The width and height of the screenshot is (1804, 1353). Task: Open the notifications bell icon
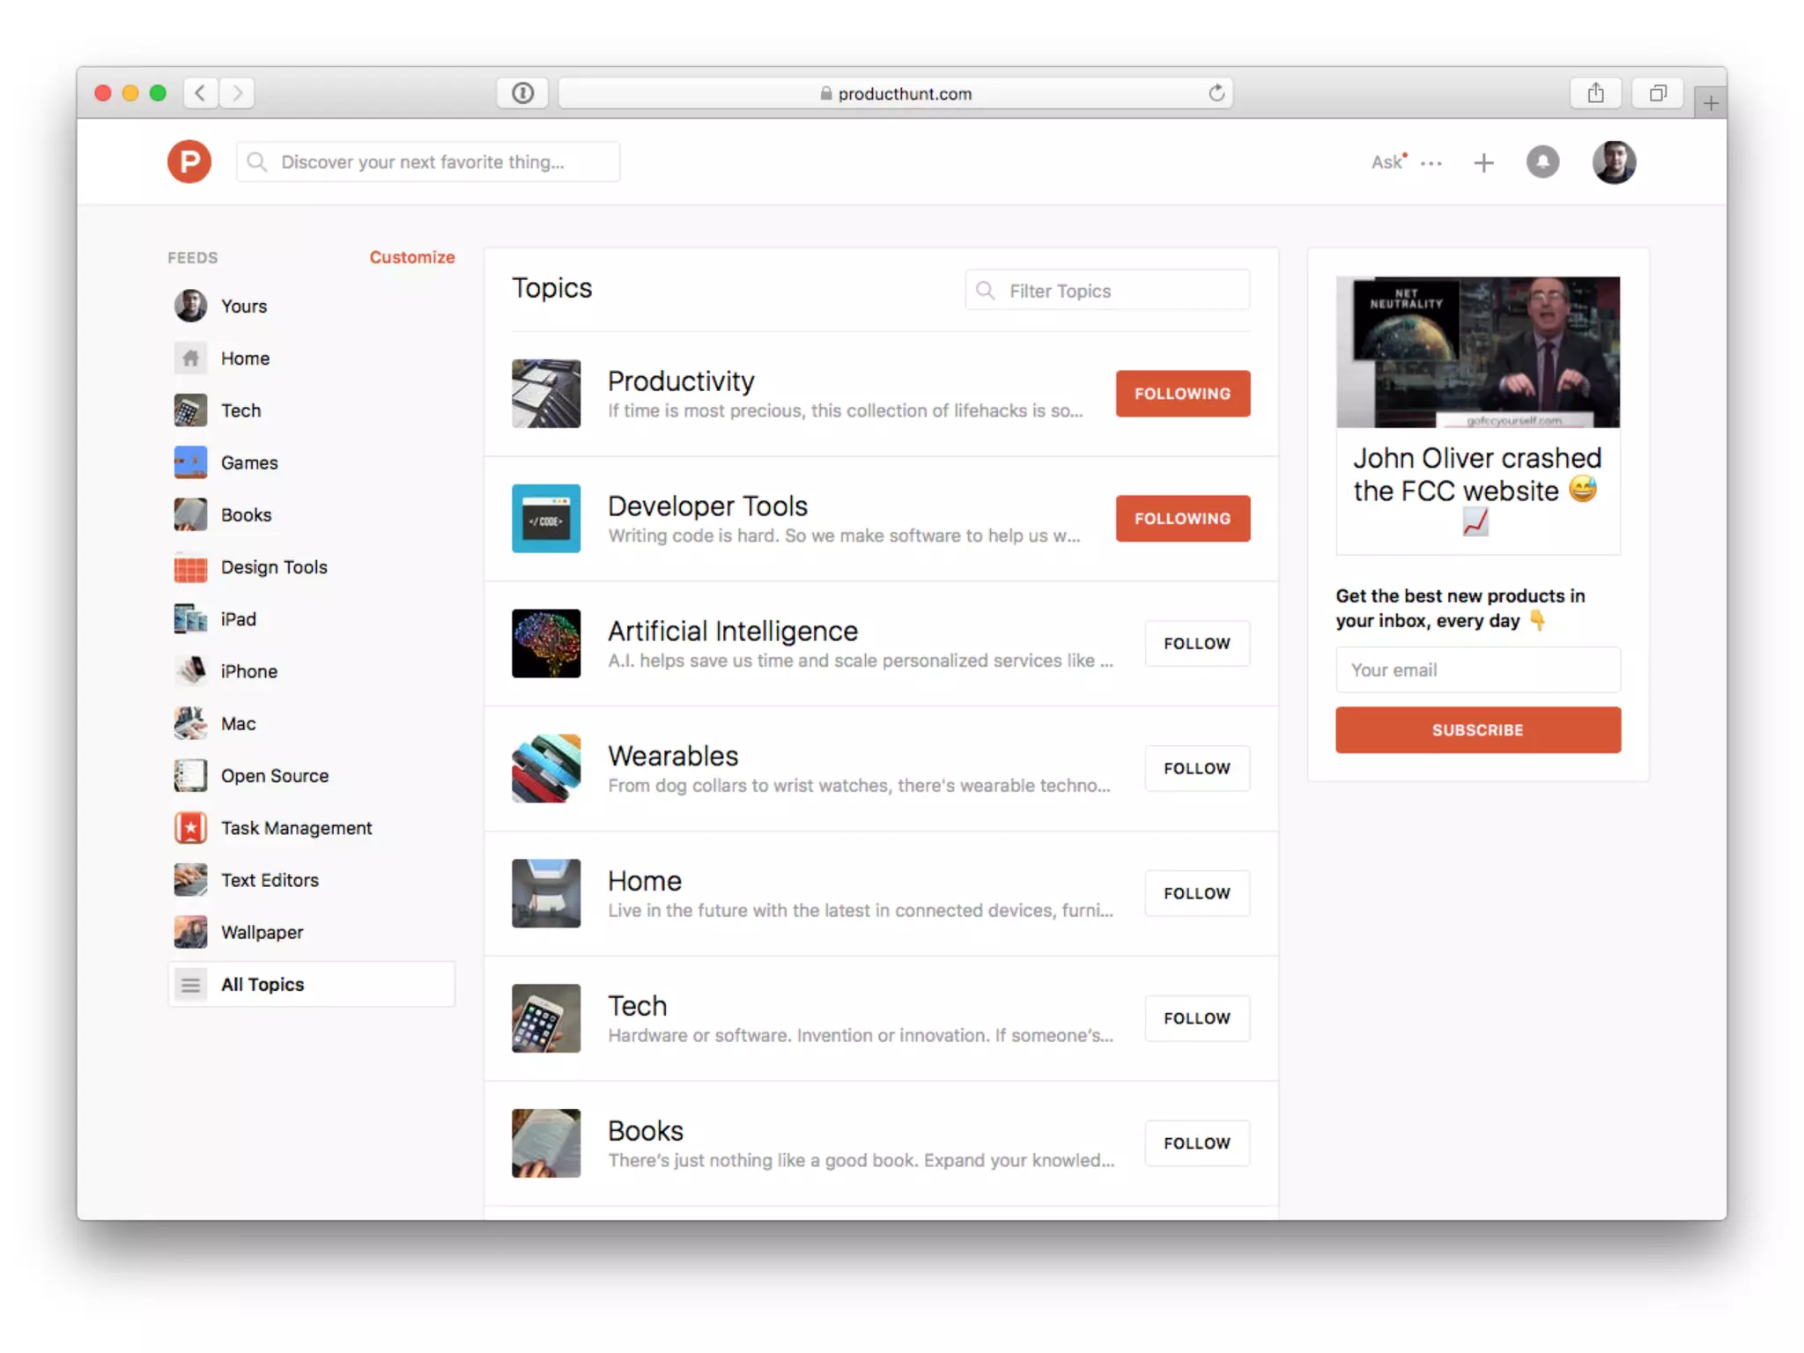point(1542,162)
